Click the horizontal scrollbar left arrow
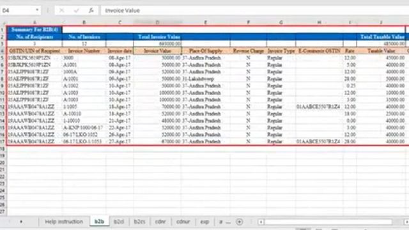 [261, 222]
